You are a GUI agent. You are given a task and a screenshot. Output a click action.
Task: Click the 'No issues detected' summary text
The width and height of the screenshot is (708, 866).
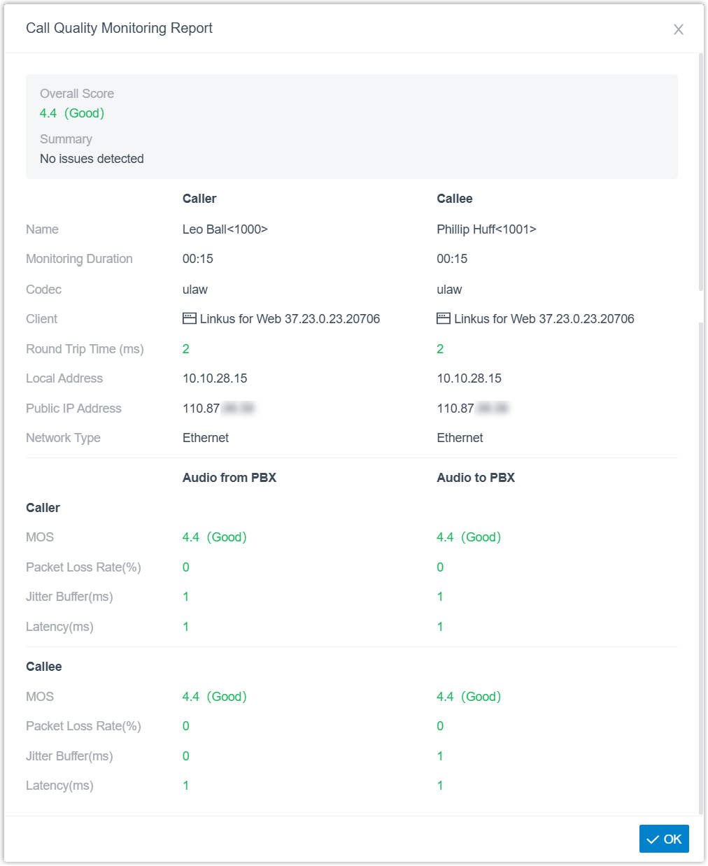click(x=92, y=159)
